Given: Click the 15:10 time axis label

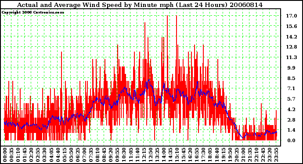Looking at the screenshot, I should [x=177, y=155].
